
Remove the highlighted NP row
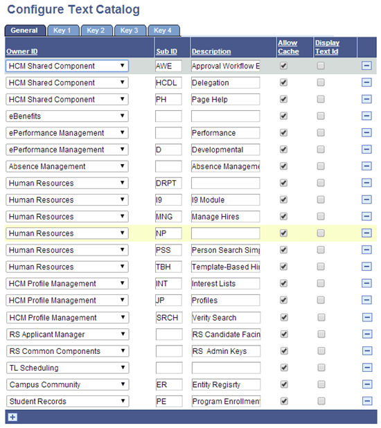pyautogui.click(x=366, y=233)
